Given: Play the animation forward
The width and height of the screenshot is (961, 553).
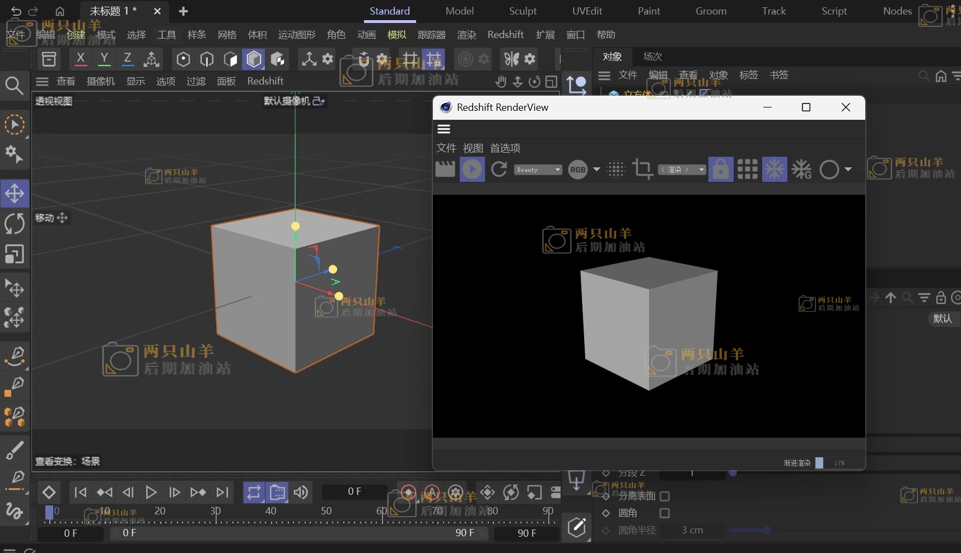Looking at the screenshot, I should (x=151, y=493).
